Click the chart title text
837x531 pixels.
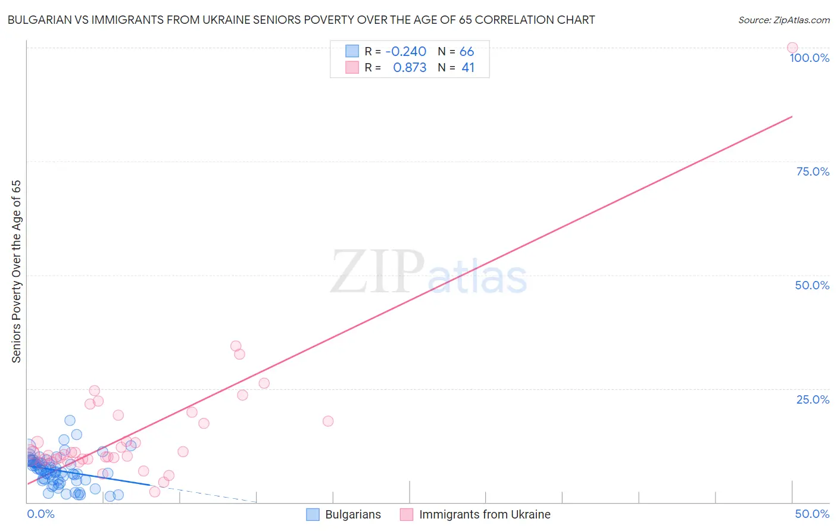pyautogui.click(x=301, y=20)
